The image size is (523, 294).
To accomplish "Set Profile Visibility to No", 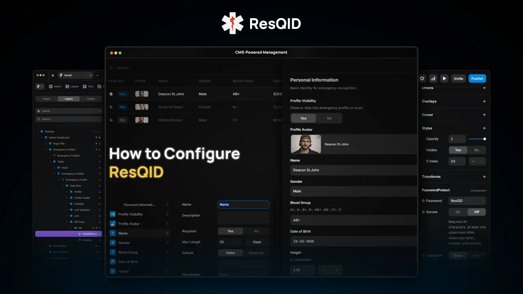I will (x=329, y=118).
